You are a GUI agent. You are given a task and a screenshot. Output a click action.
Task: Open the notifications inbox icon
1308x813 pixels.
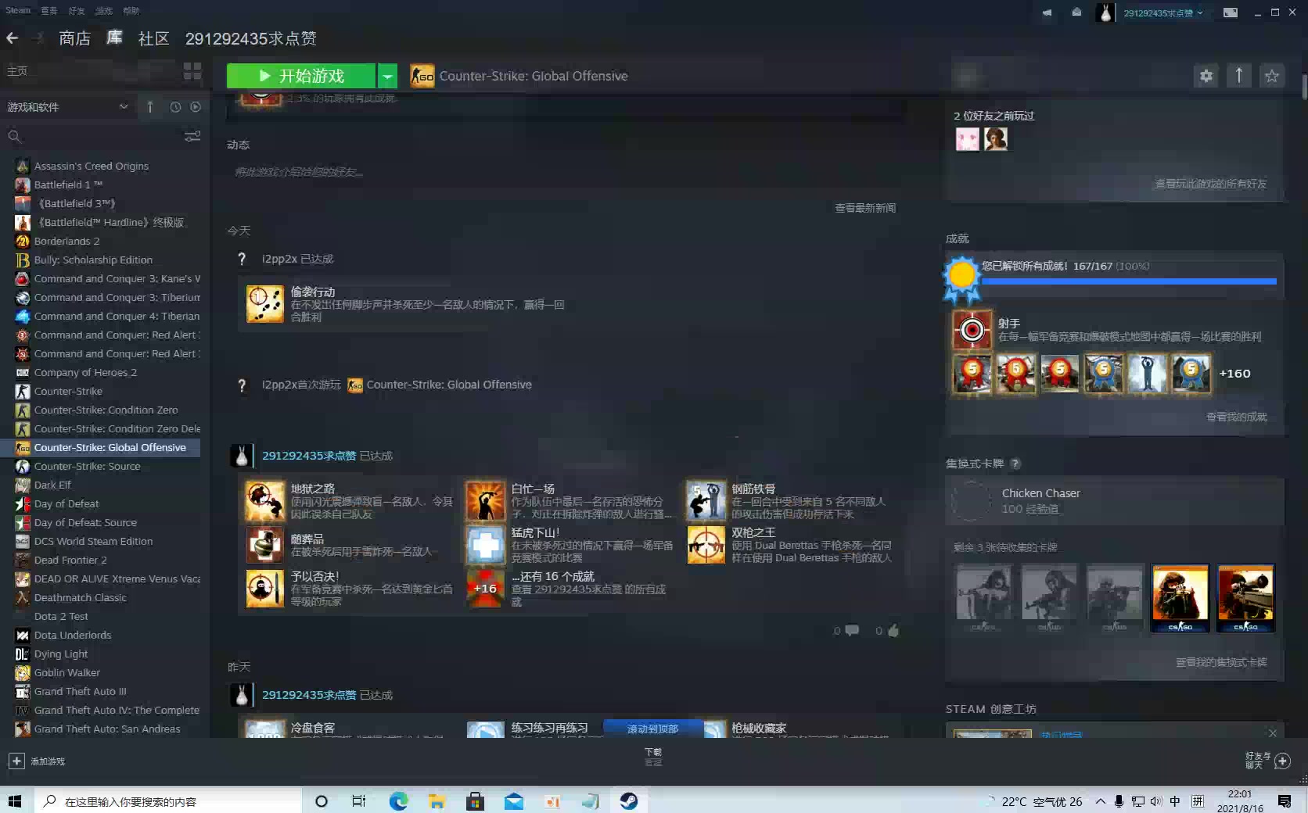(1076, 13)
